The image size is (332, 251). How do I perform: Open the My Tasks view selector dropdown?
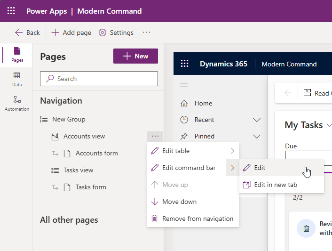tap(329, 125)
